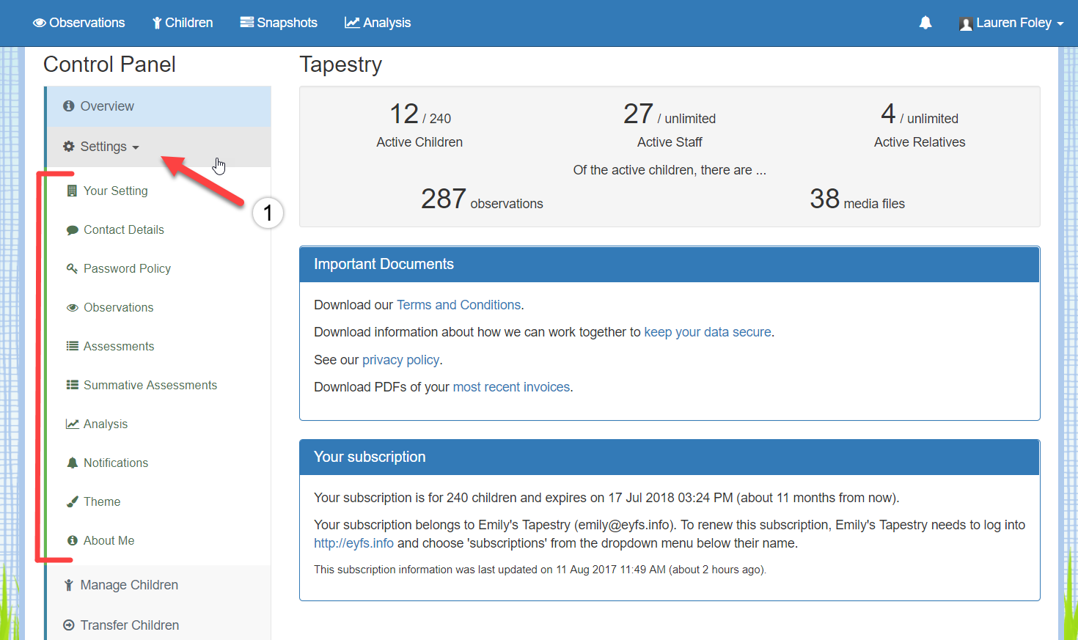Click the Your subscription panel header
The image size is (1078, 640).
[670, 457]
